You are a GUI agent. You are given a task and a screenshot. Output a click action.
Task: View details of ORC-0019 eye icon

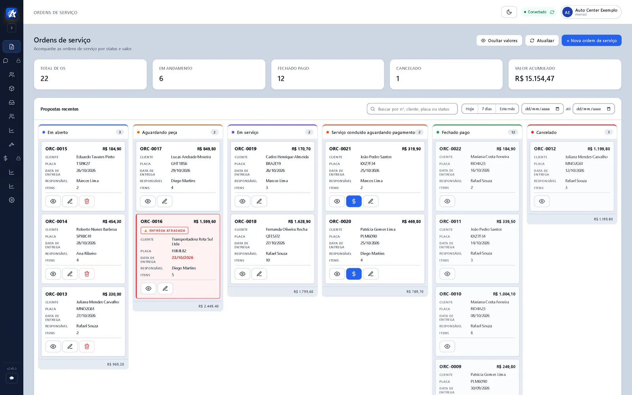243,201
